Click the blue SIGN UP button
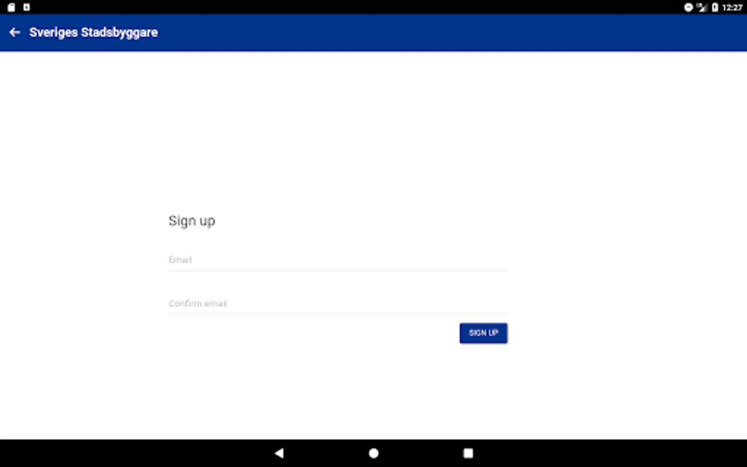The image size is (747, 467). [x=483, y=333]
